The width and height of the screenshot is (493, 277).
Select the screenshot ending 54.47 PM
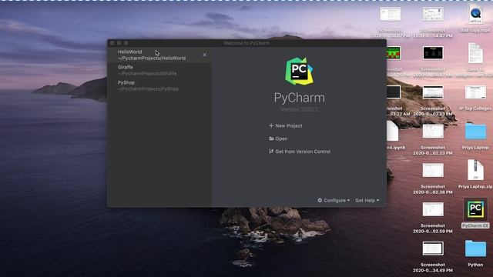433,15
